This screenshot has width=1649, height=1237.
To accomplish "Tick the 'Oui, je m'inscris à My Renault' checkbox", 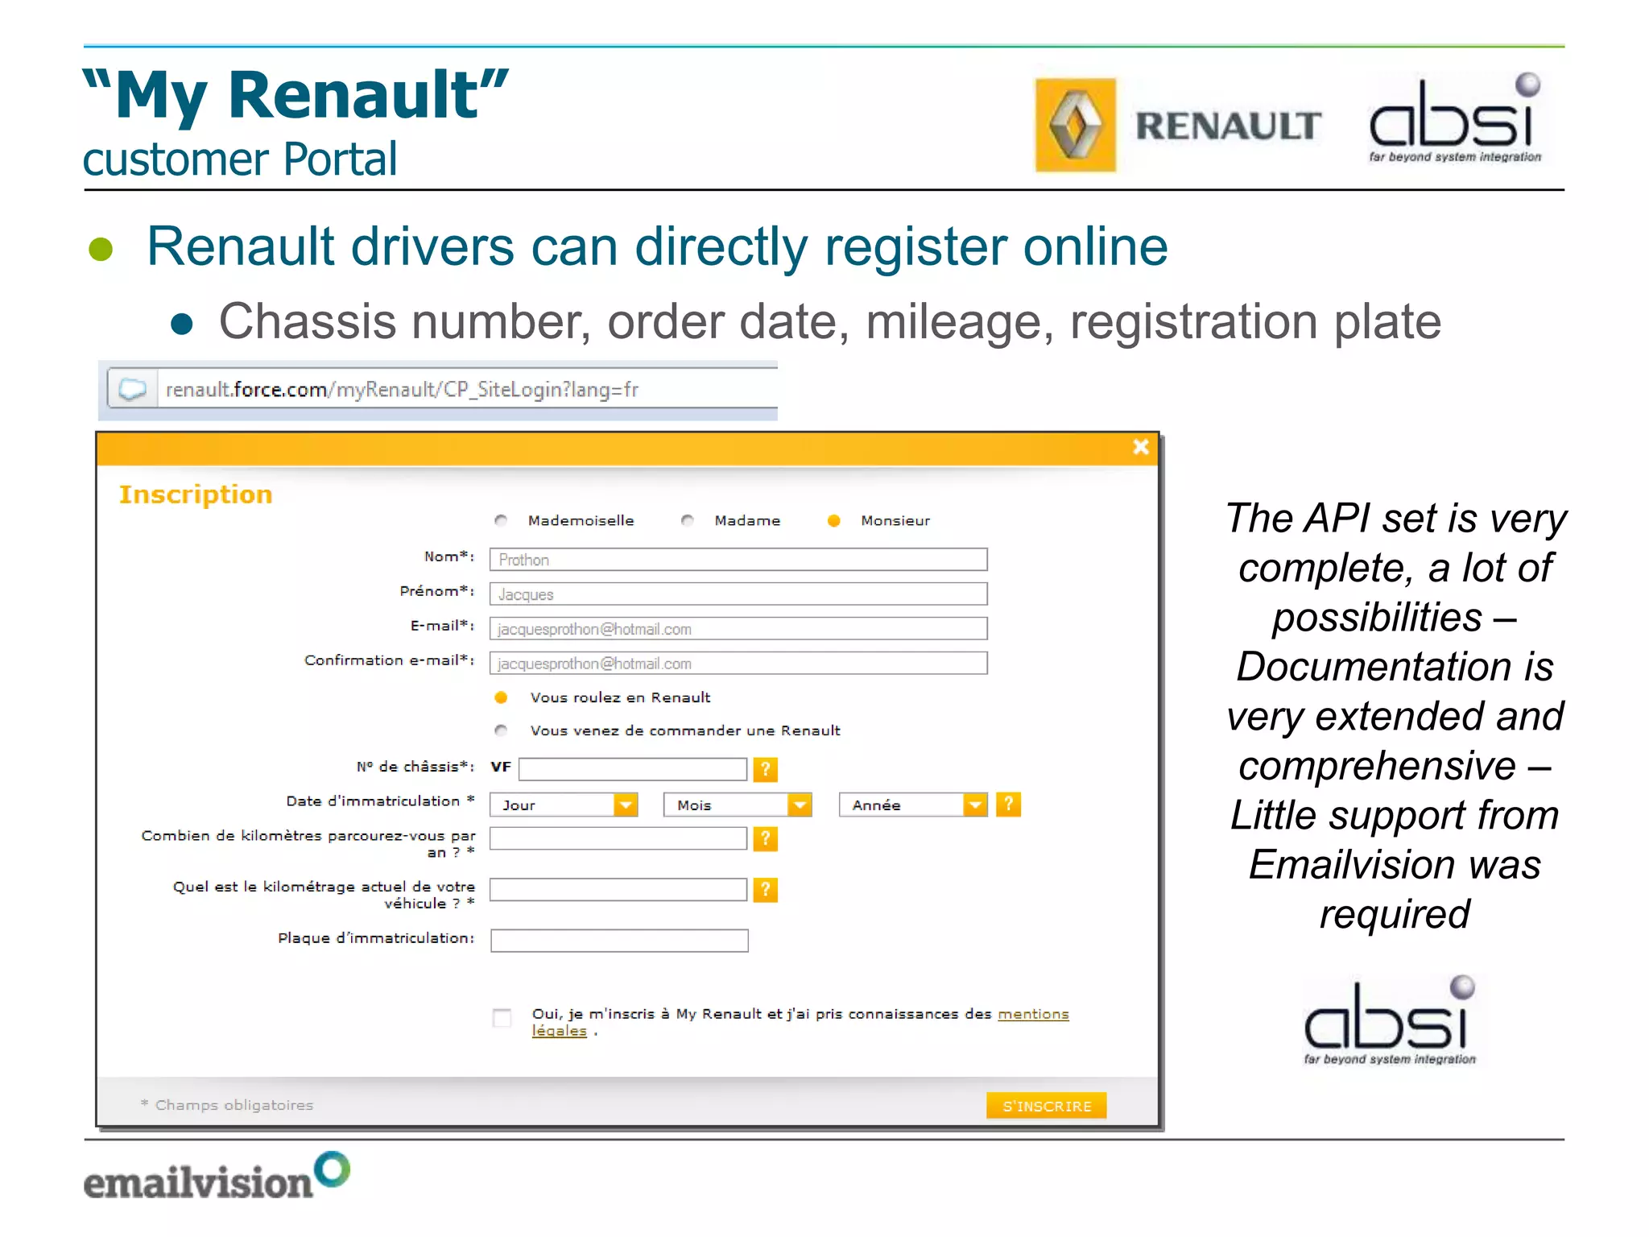I will [502, 1017].
